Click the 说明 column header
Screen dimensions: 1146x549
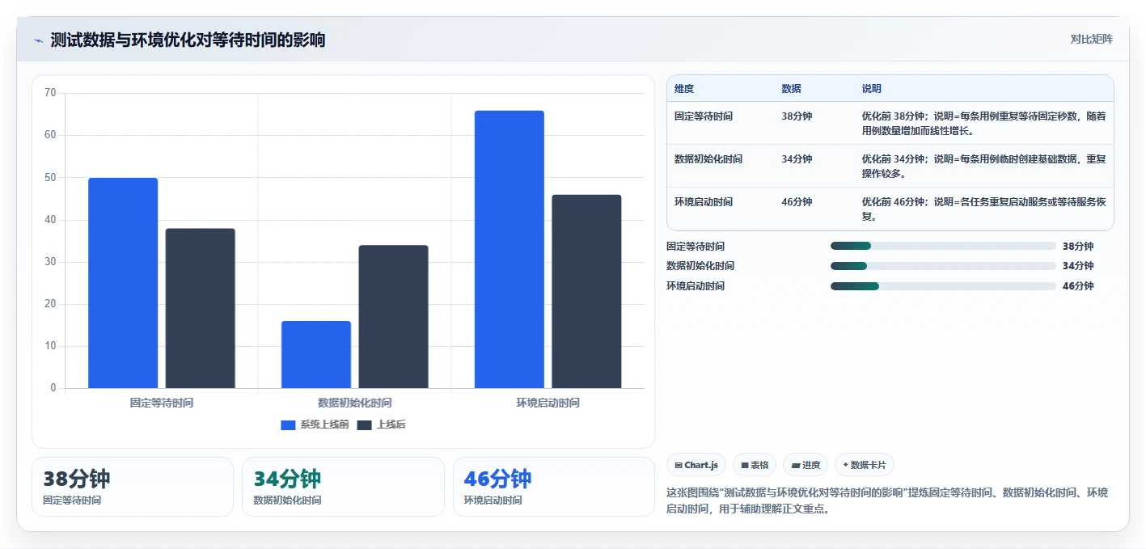[872, 89]
